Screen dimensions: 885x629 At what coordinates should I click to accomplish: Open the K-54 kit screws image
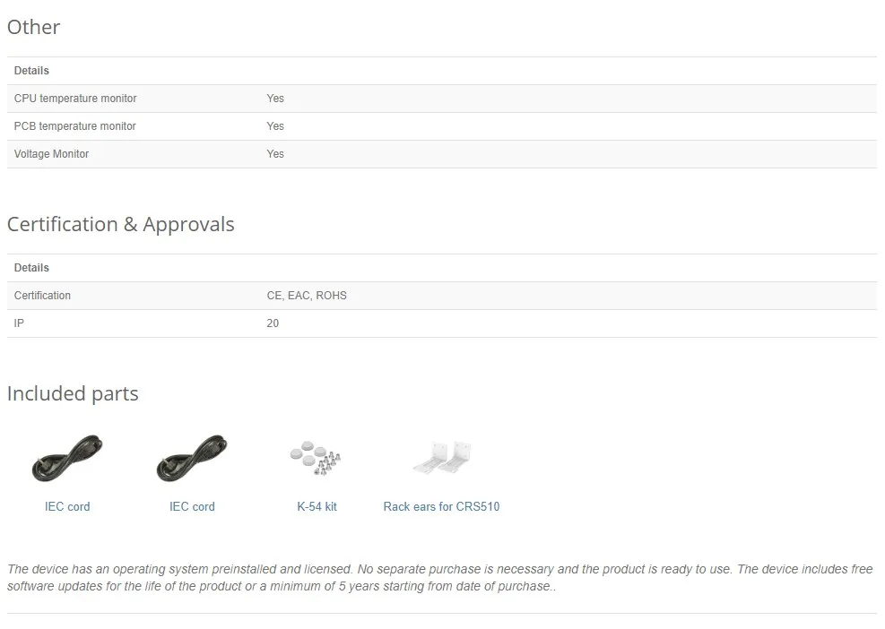317,459
